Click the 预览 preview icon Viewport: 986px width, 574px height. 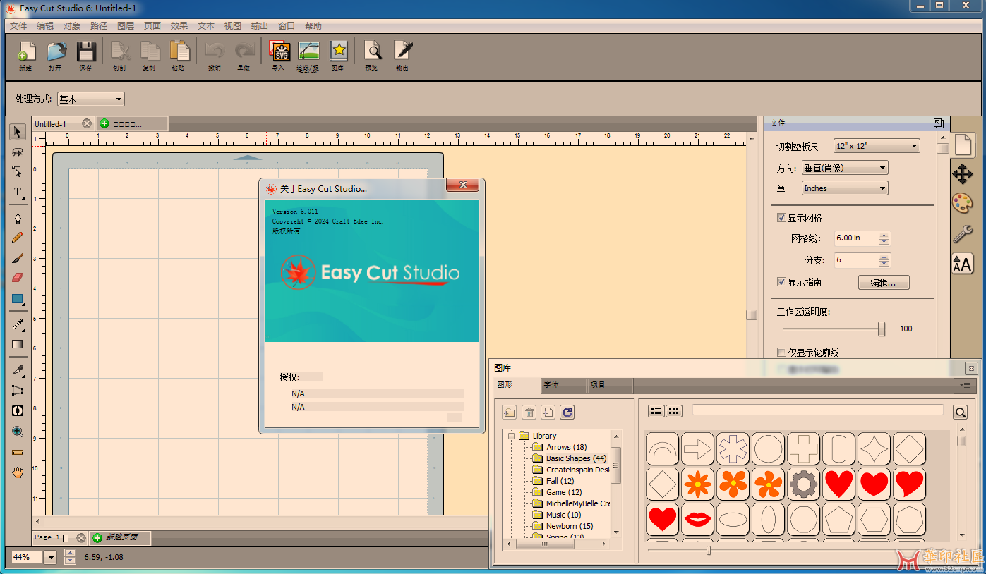tap(372, 51)
